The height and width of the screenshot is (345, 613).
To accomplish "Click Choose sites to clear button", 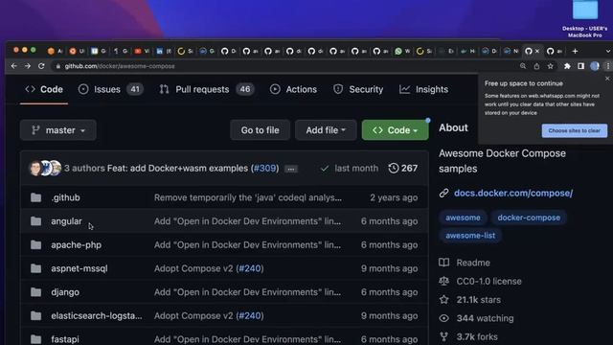I will (575, 130).
